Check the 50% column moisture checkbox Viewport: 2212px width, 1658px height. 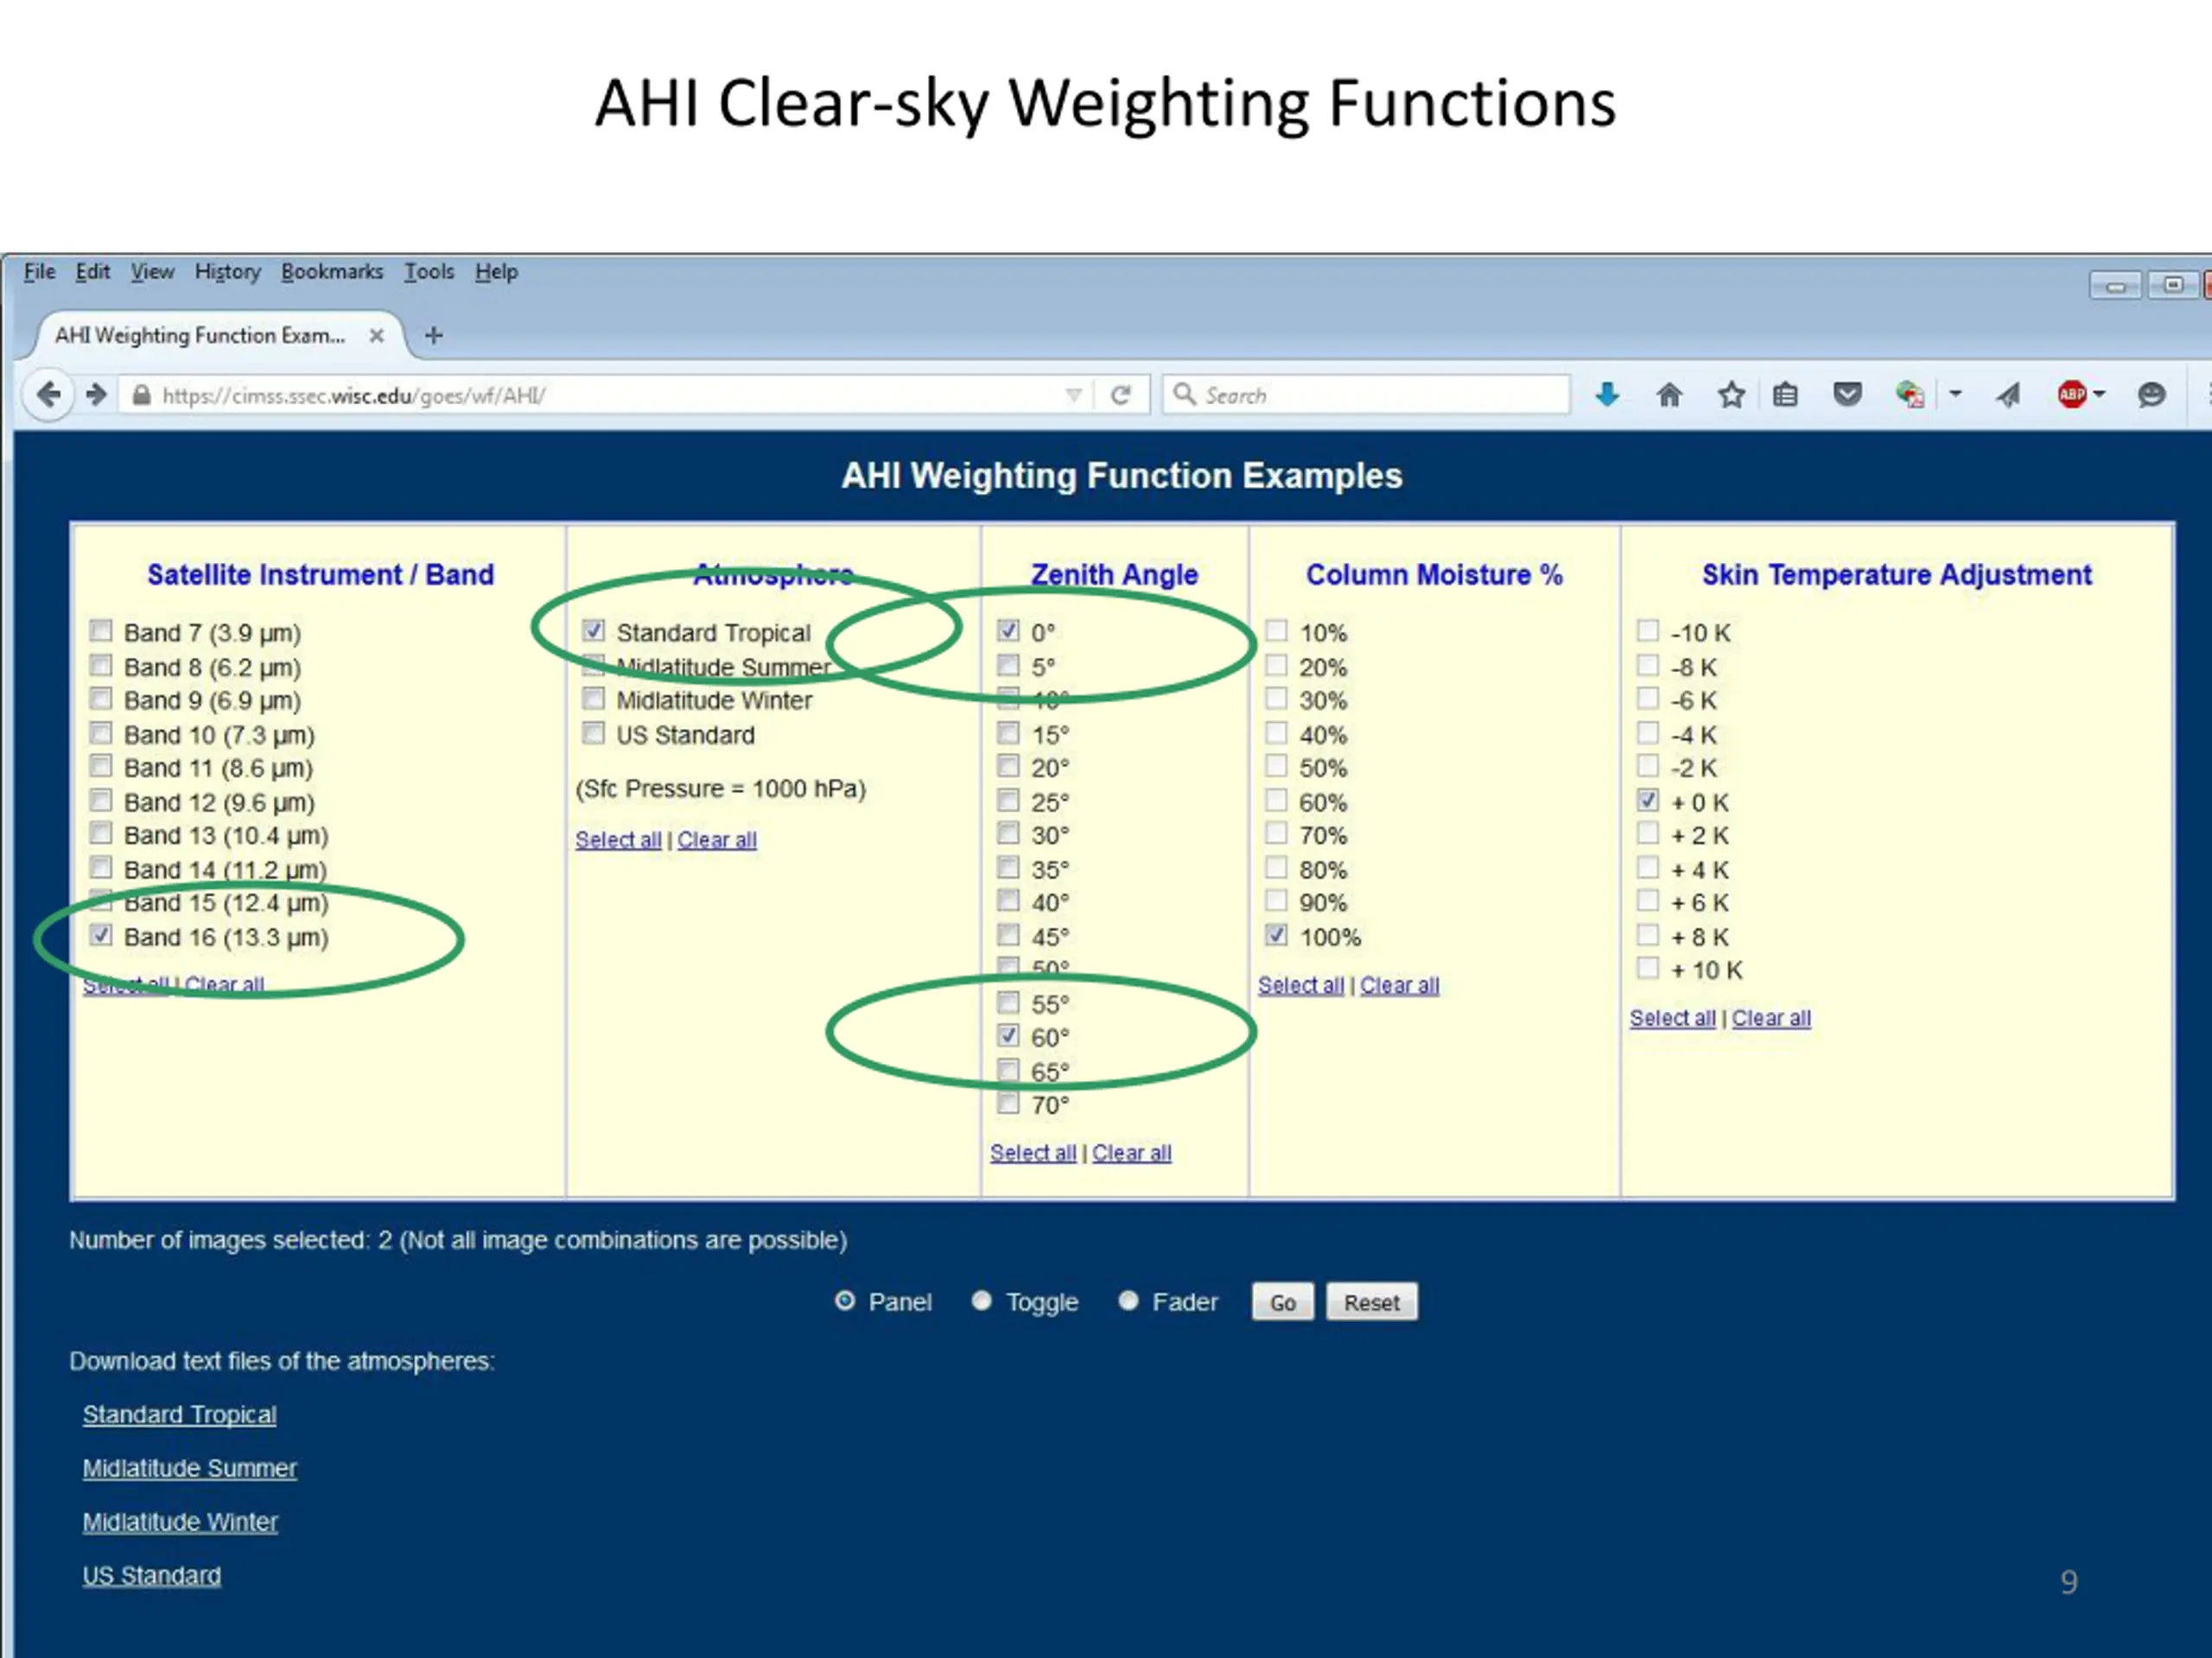click(1276, 766)
